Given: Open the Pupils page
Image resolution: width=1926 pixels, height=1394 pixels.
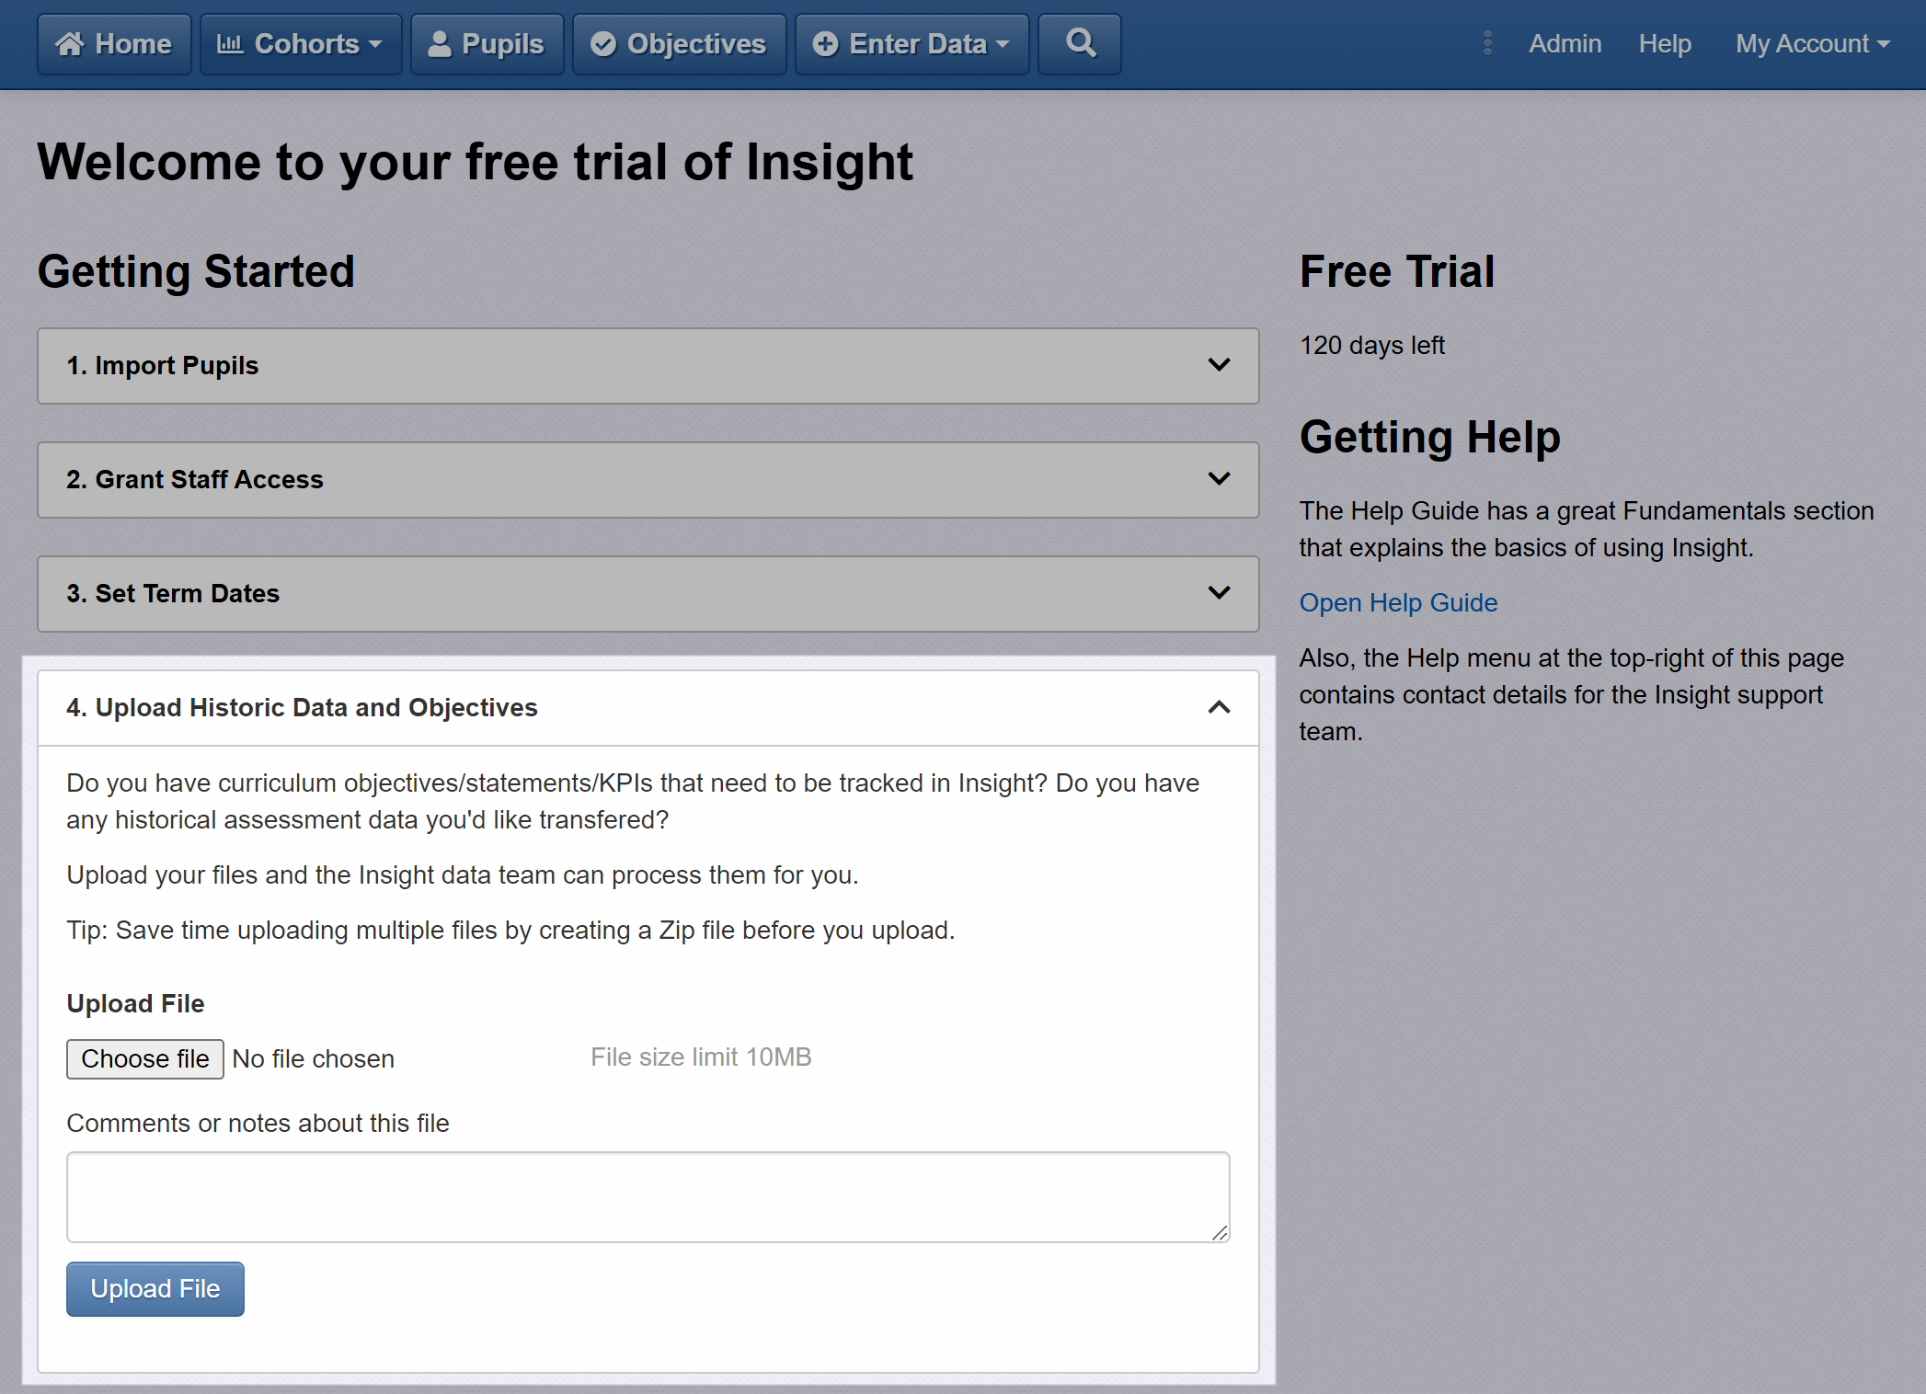Looking at the screenshot, I should [487, 43].
